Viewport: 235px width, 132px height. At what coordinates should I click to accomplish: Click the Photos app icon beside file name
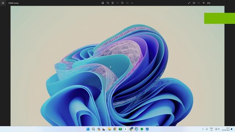click(x=3, y=3)
